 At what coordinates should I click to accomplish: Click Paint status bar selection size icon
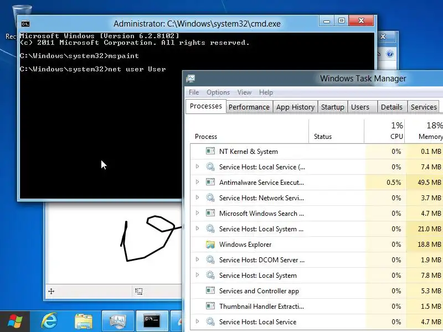coord(139,292)
